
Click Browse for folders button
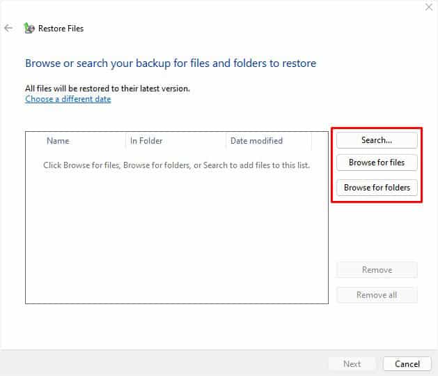tap(377, 188)
